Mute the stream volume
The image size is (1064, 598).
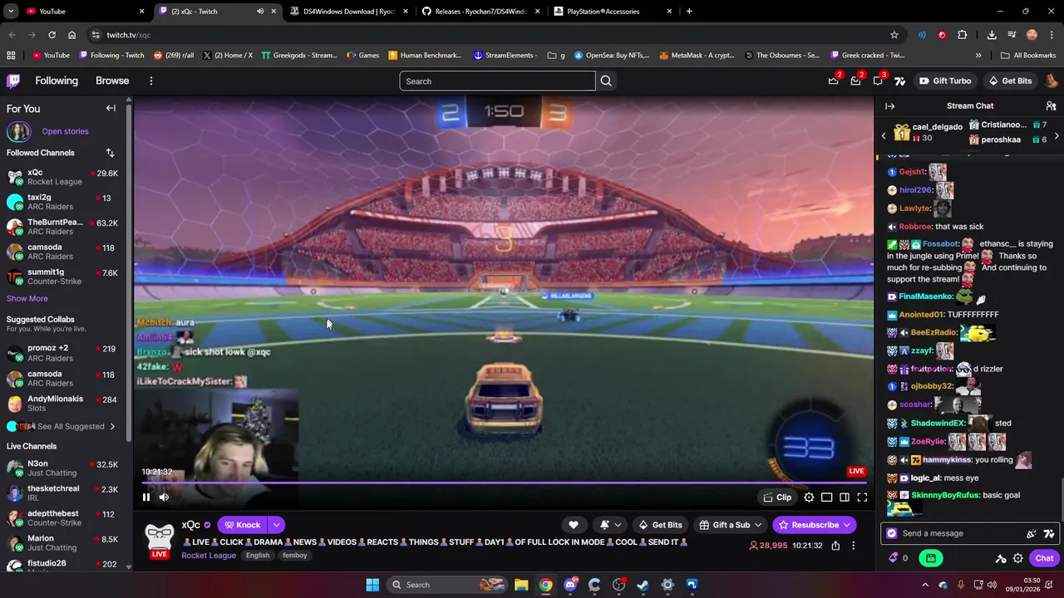[164, 497]
